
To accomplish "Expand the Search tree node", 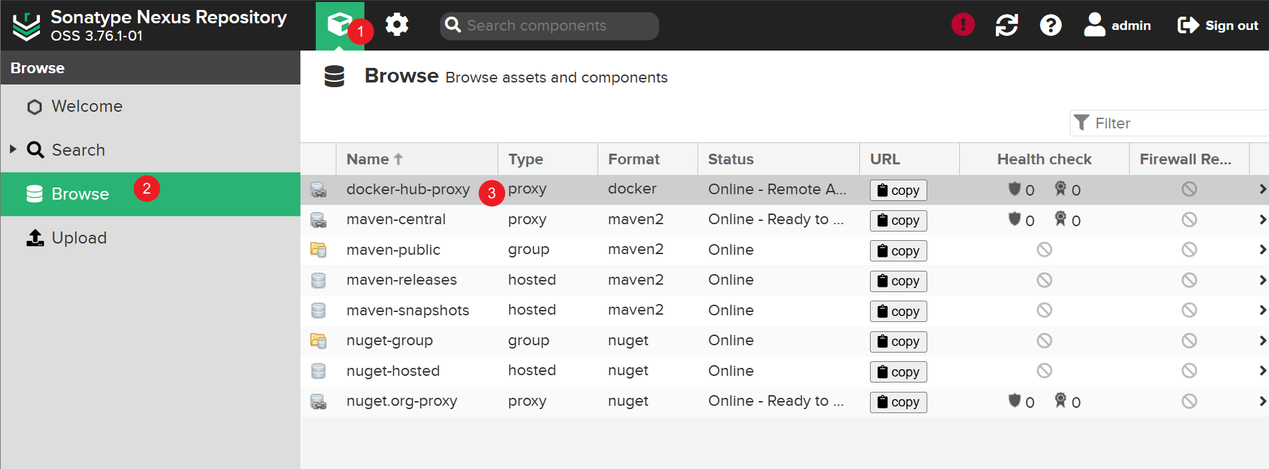I will [13, 149].
